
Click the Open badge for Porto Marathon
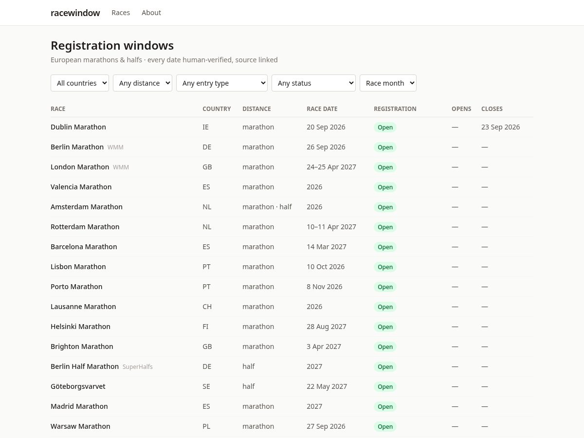pyautogui.click(x=385, y=287)
